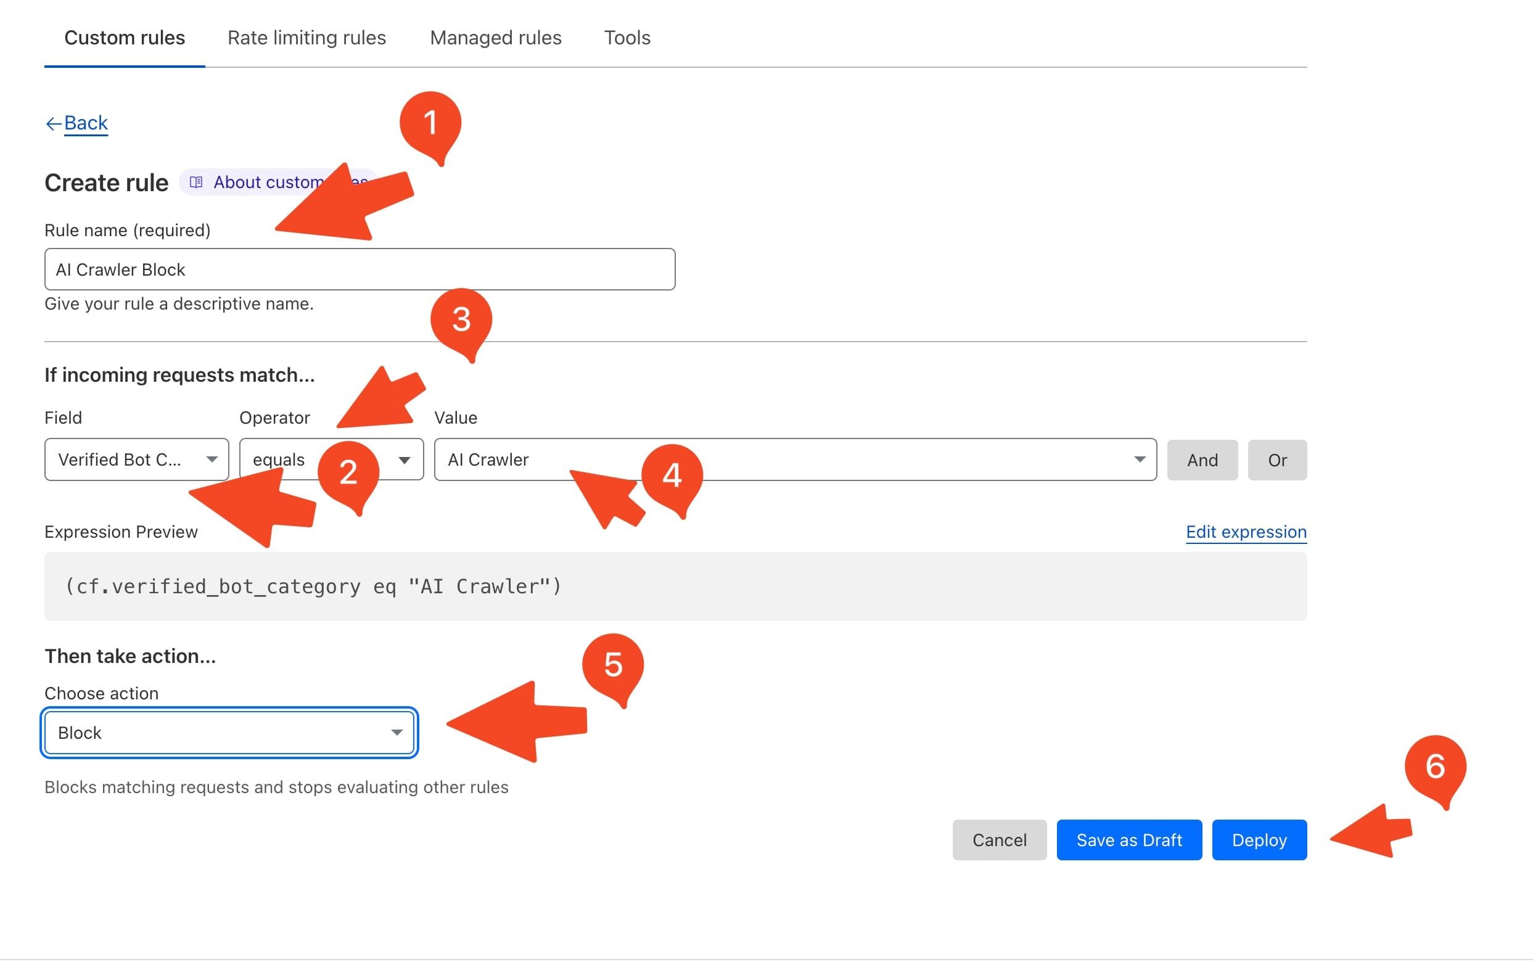1533x967 pixels.
Task: Click the Cancel button
Action: pos(998,840)
